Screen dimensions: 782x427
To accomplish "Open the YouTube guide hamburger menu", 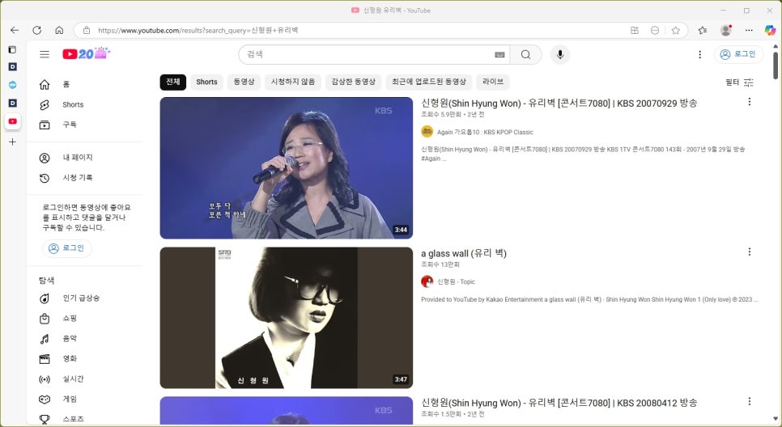I will (x=45, y=54).
